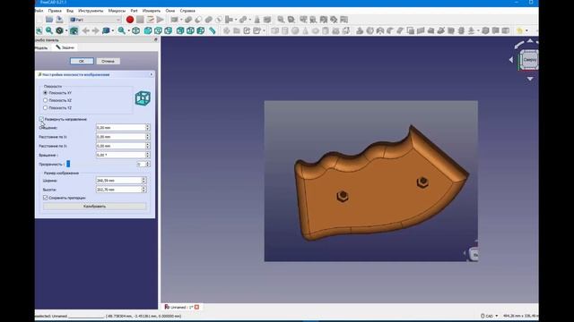Expand the yellow measure icon dropdown arrow
Screen dimensions: 574x322
526,30
